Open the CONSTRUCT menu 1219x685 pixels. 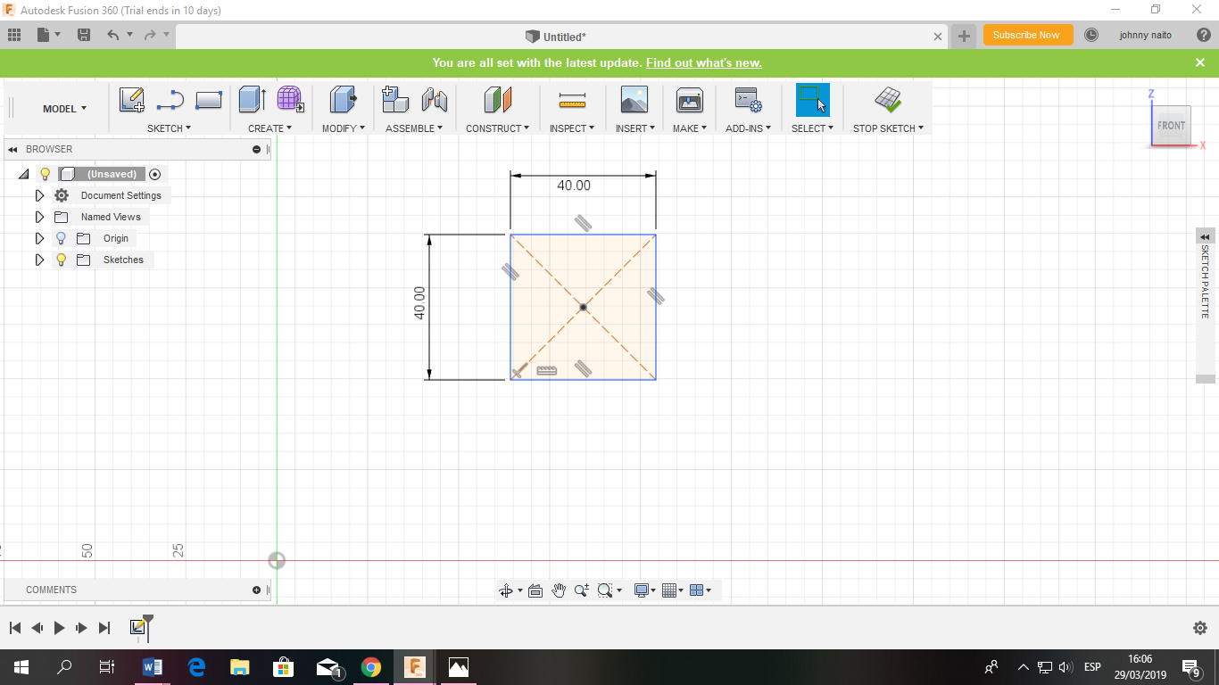[497, 128]
